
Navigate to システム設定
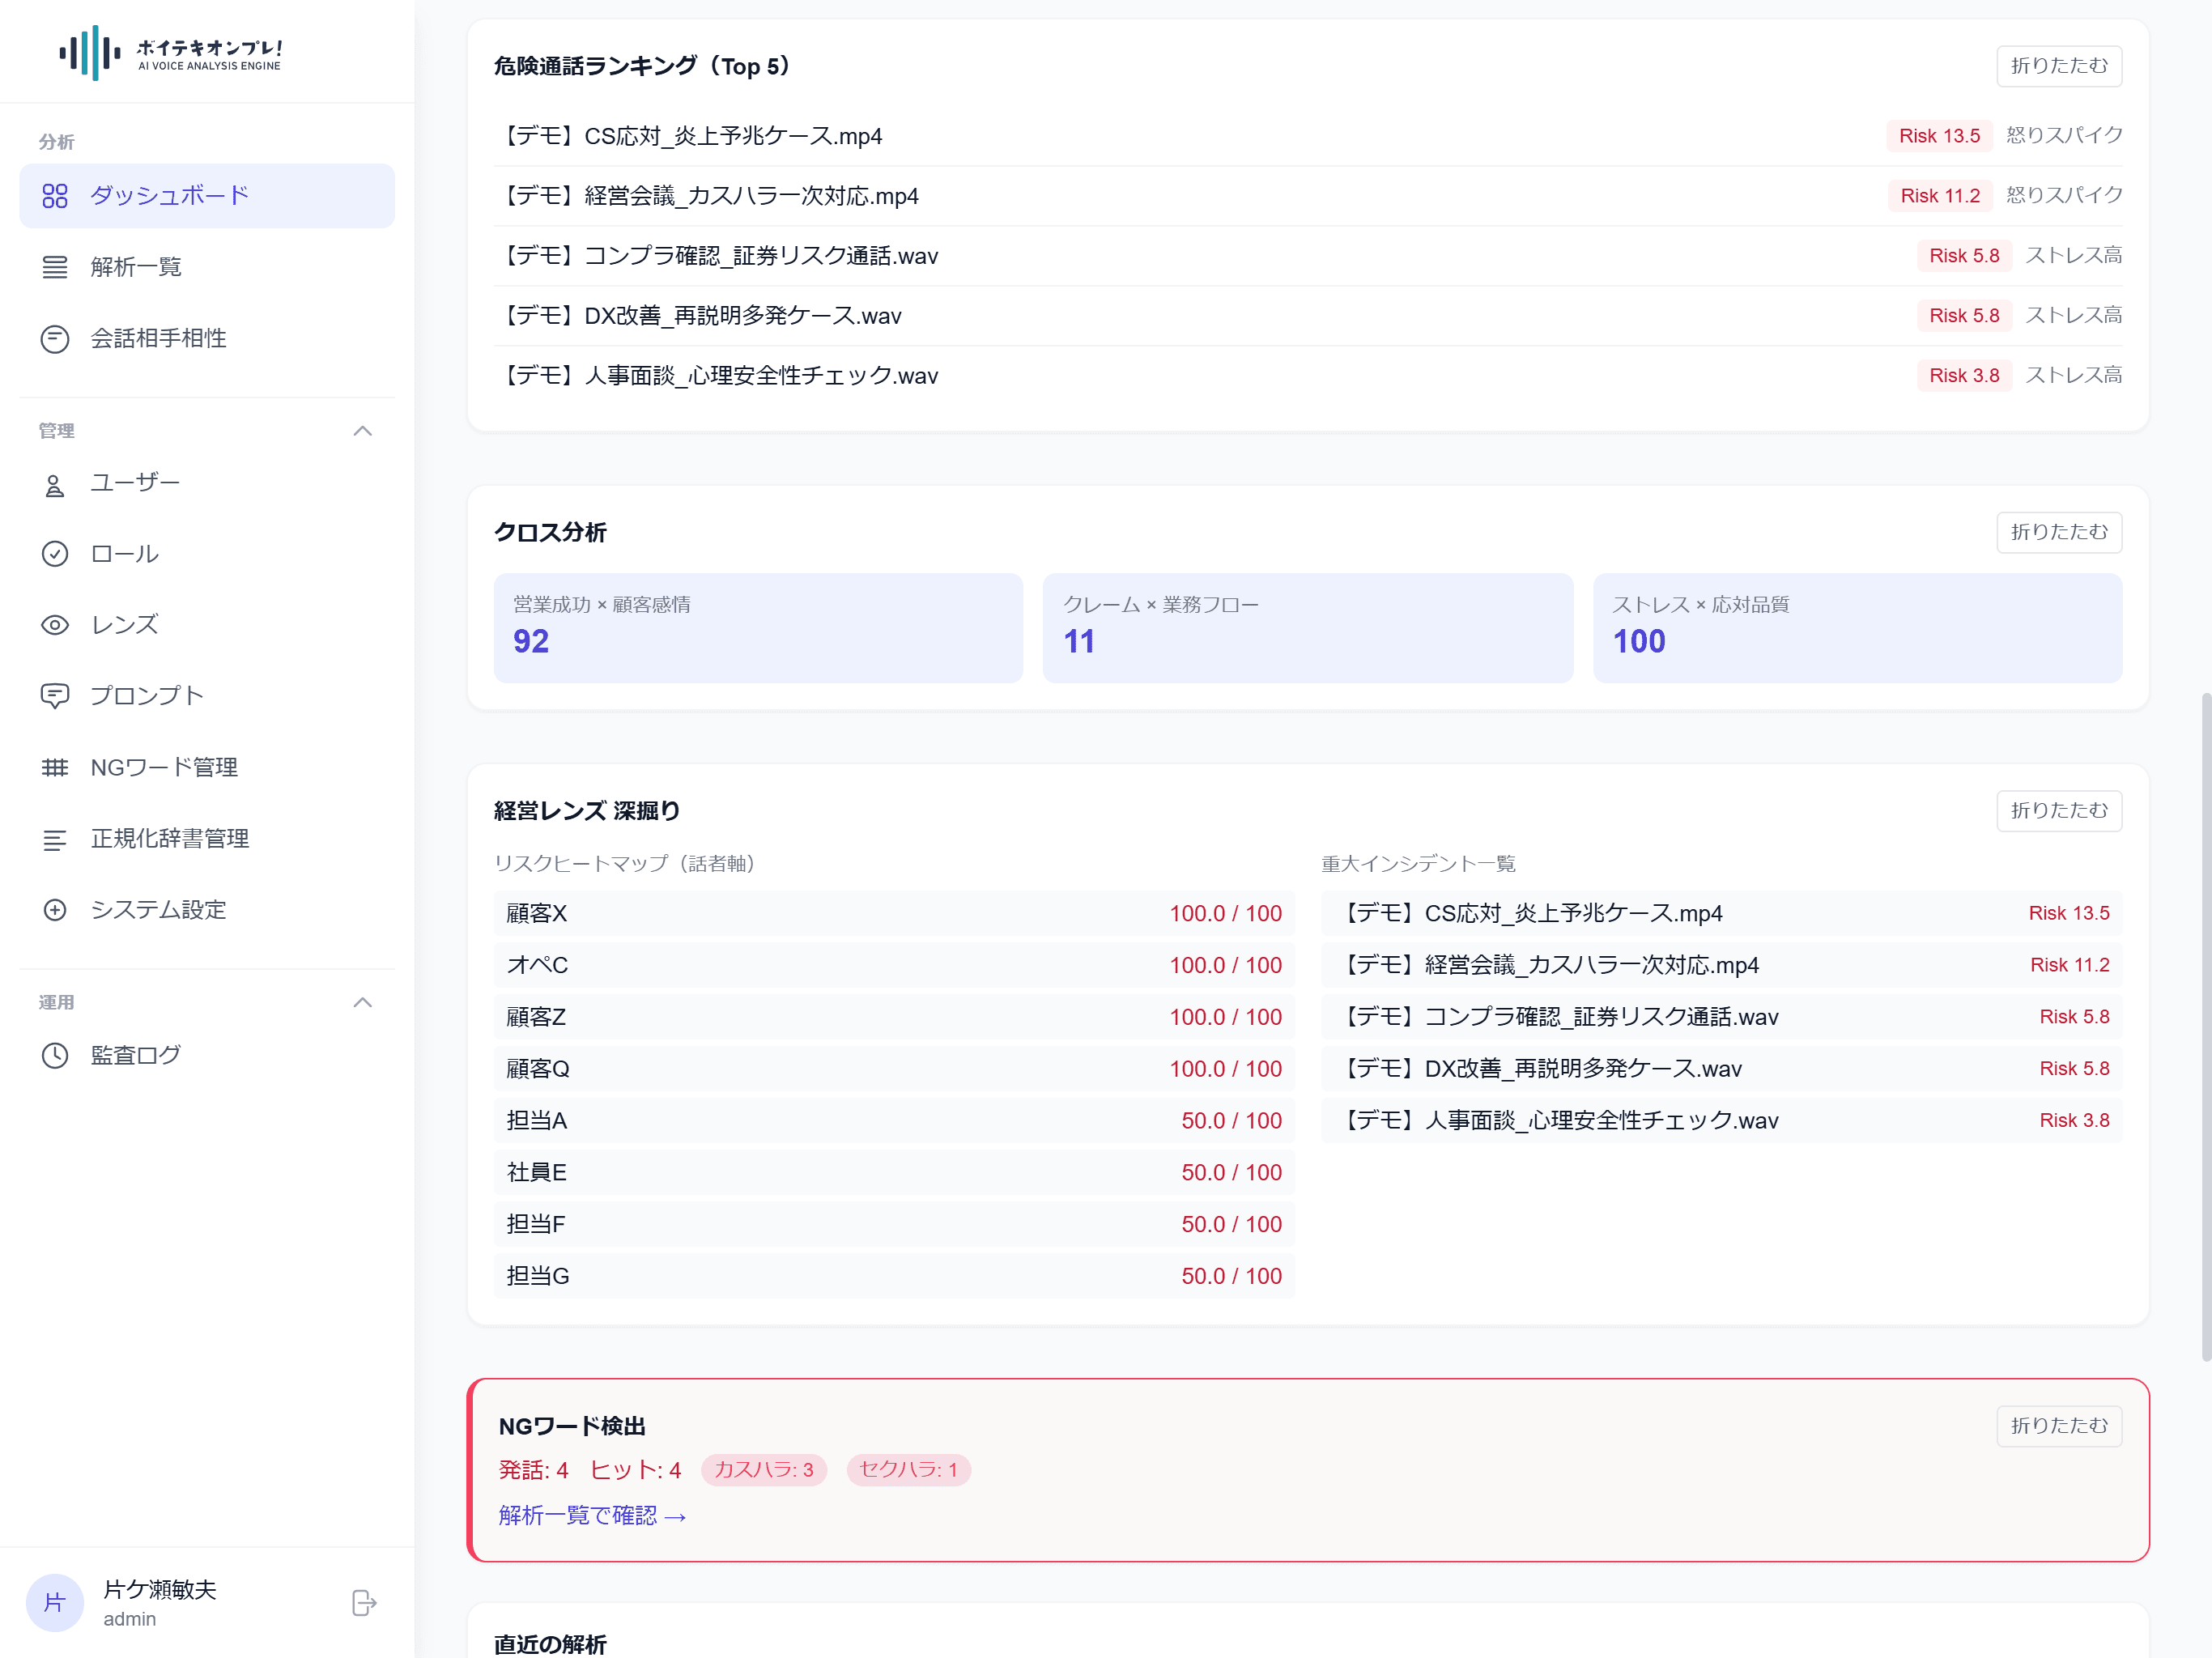pos(159,910)
